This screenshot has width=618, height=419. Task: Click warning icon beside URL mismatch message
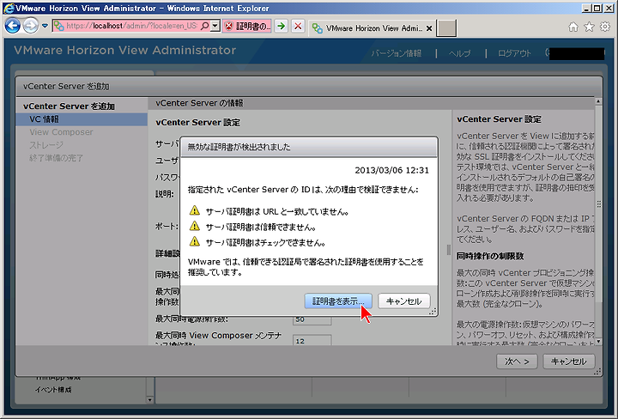click(195, 210)
